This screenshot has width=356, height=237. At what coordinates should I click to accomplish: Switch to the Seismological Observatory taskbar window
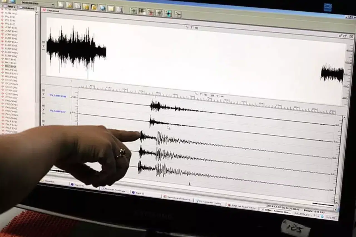click(x=177, y=198)
